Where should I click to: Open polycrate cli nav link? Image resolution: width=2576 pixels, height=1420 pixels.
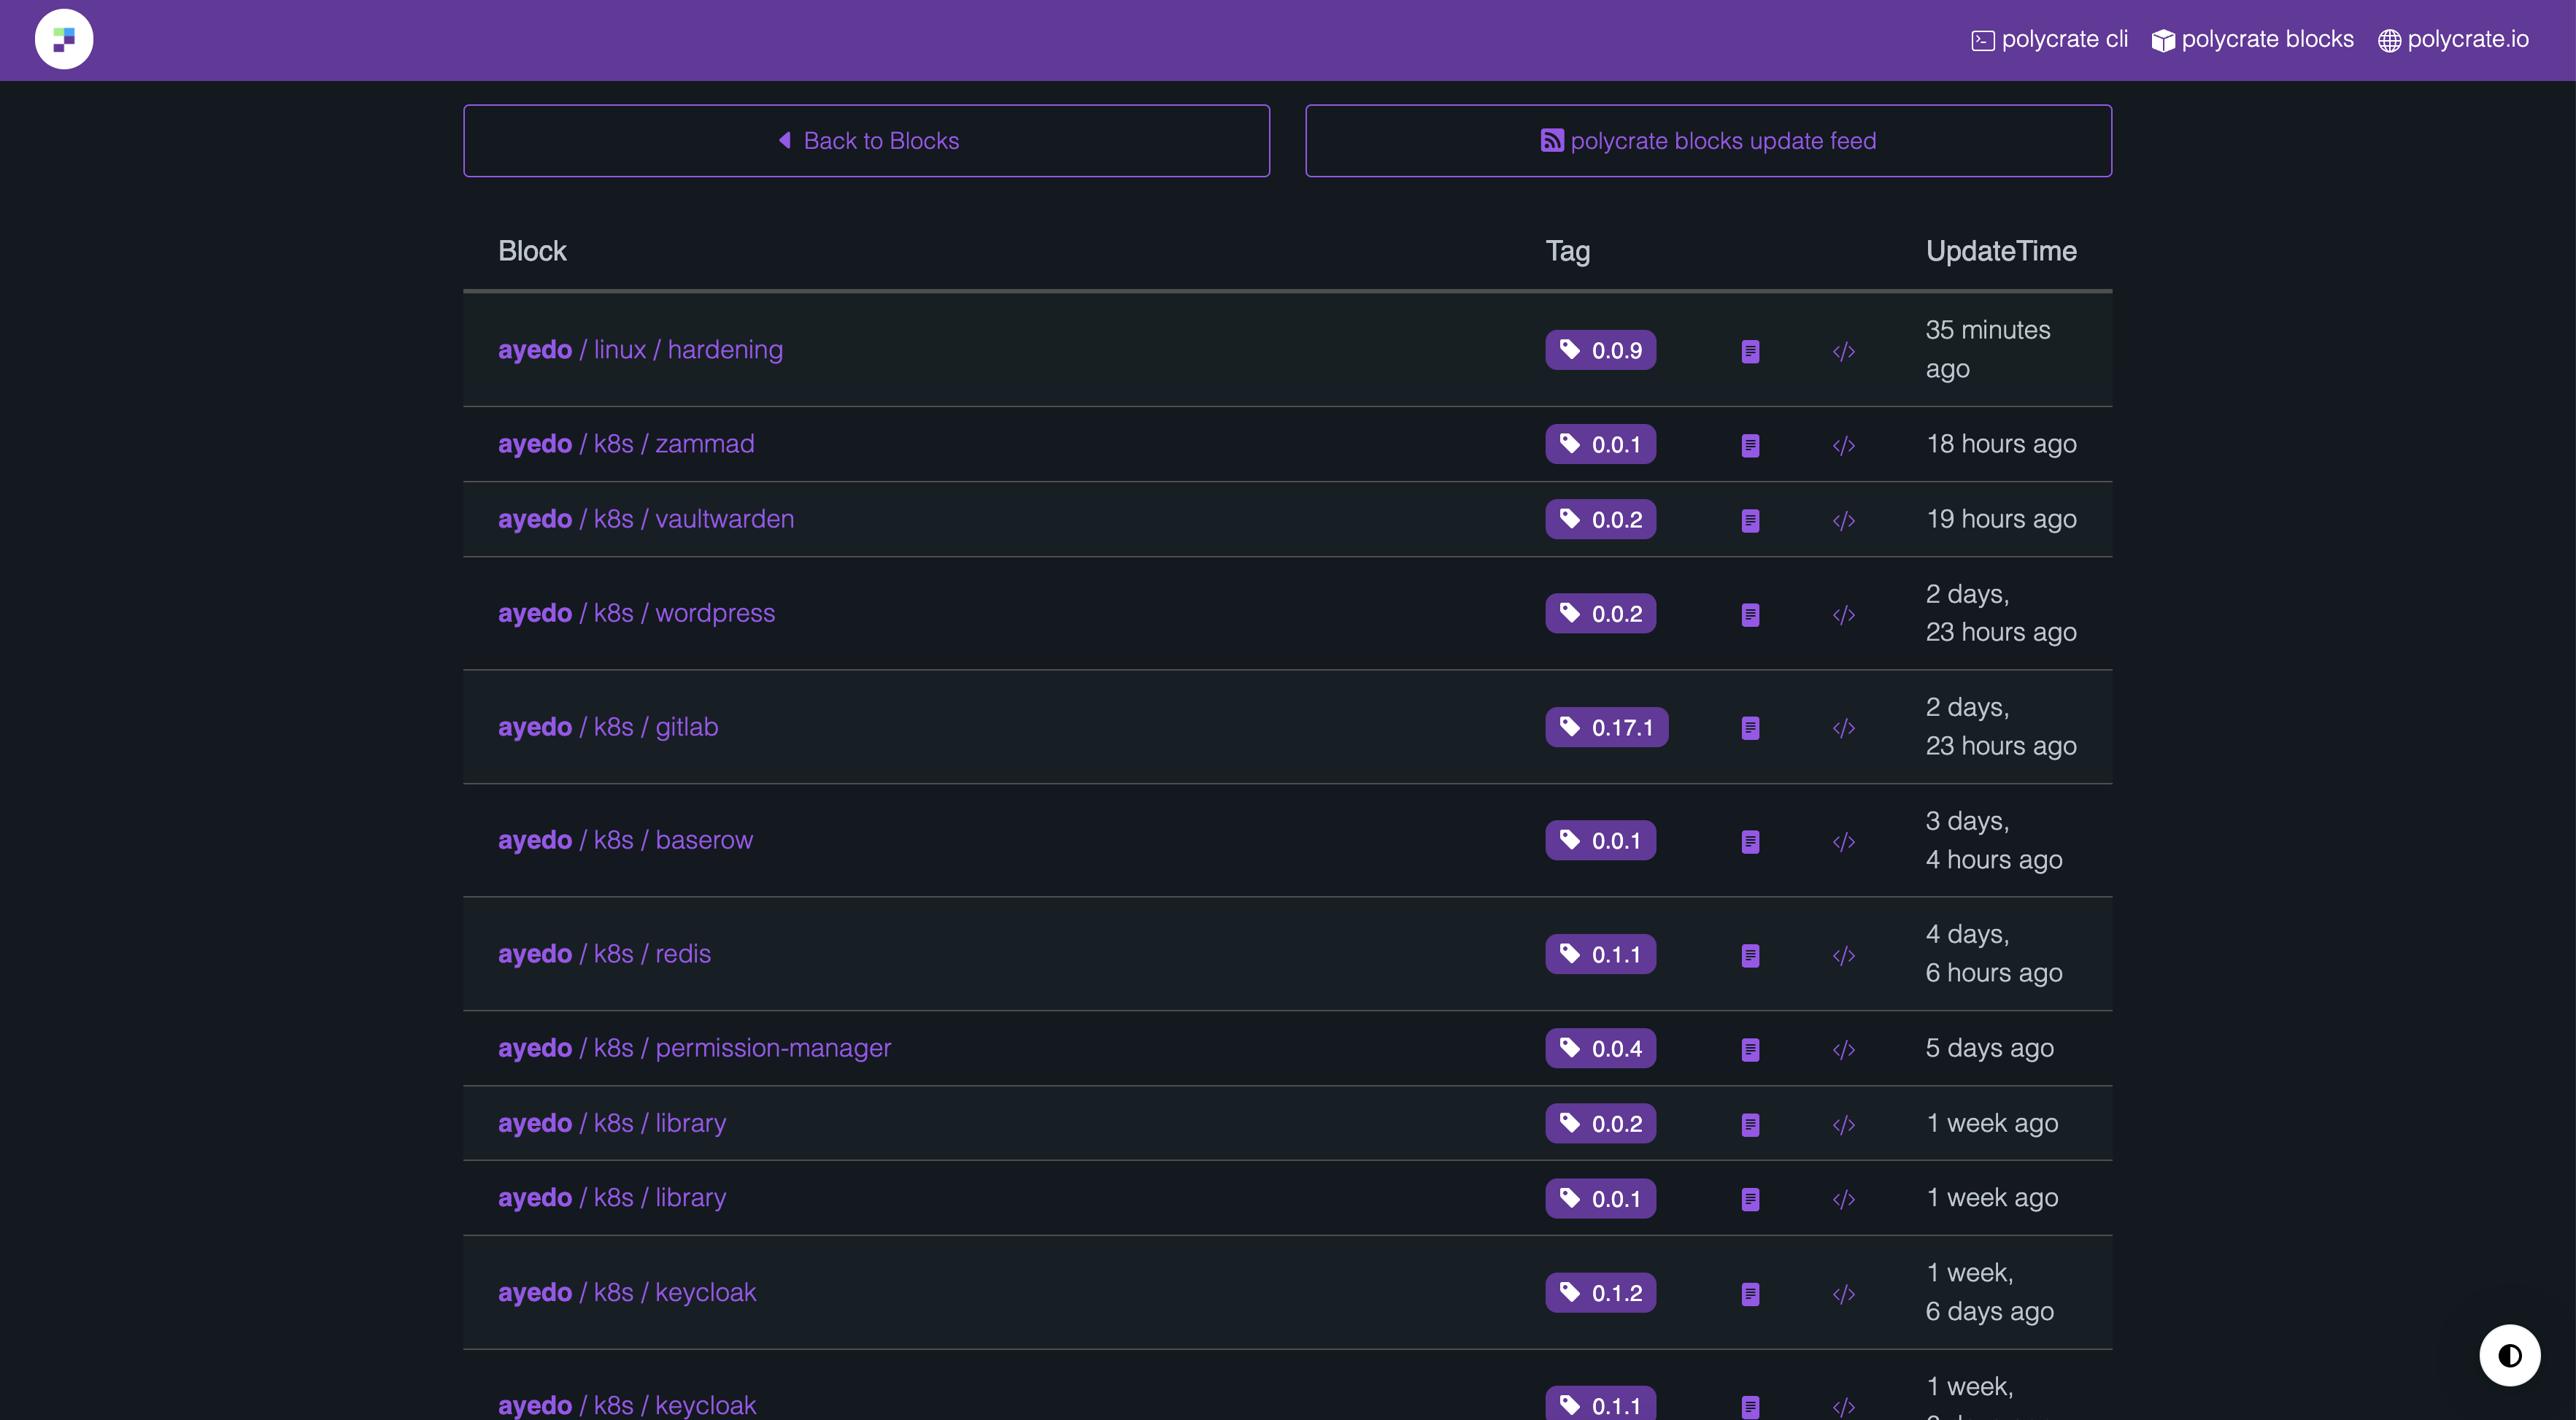(2049, 39)
